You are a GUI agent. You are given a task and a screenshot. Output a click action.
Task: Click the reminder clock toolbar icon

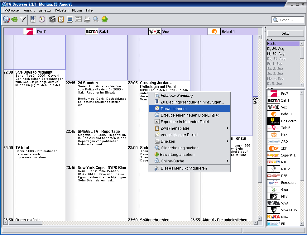click(41, 19)
